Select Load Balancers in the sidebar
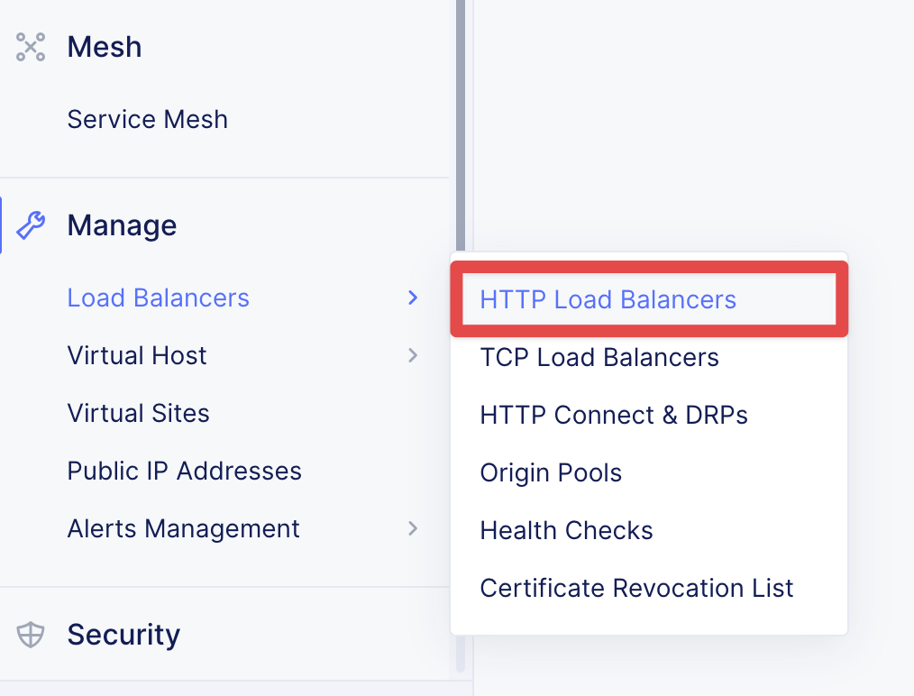Image resolution: width=914 pixels, height=696 pixels. 158,298
